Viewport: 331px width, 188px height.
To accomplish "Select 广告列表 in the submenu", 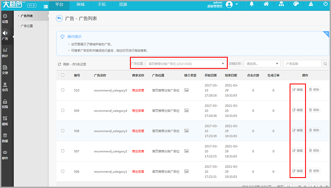I will pos(27,16).
